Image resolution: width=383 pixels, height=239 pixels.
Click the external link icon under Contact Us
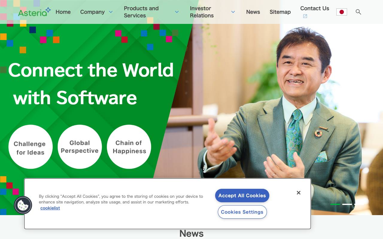(x=305, y=16)
